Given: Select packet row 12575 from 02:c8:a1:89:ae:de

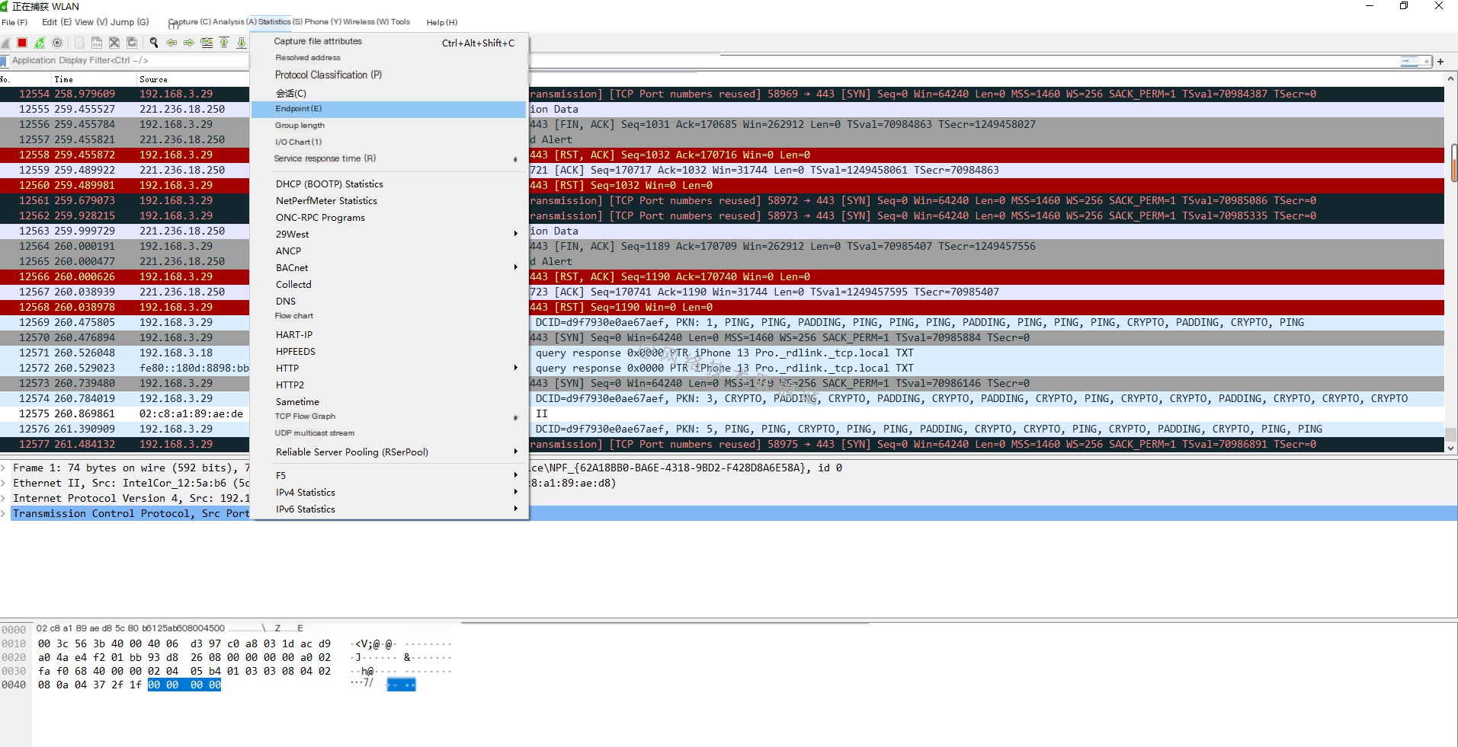Looking at the screenshot, I should 722,413.
